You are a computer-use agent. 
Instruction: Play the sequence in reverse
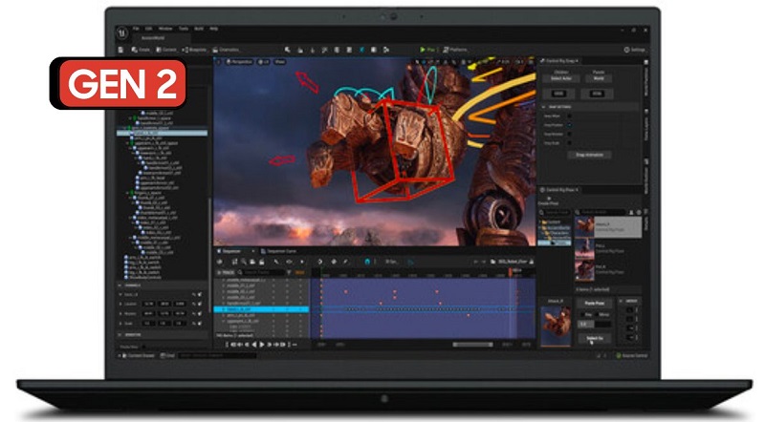point(254,345)
